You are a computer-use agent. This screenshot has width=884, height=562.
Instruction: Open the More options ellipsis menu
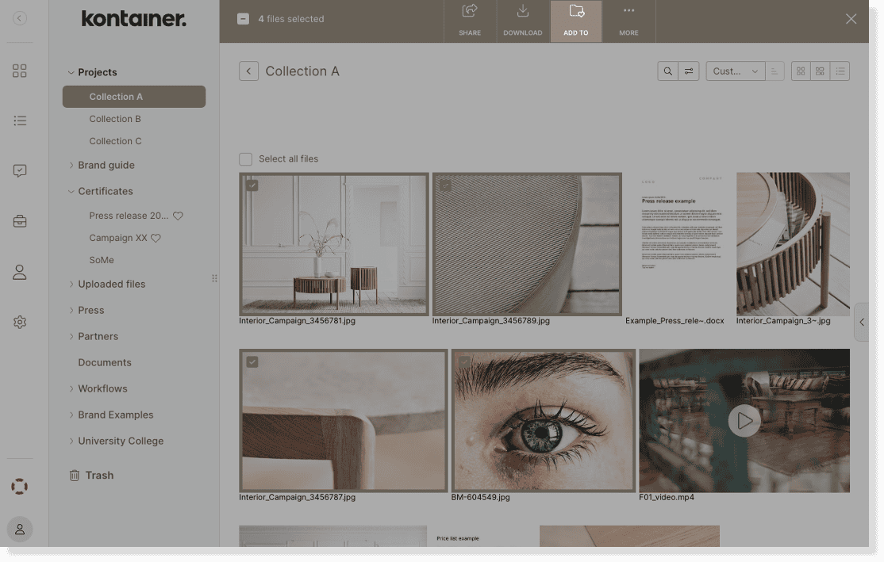[628, 12]
